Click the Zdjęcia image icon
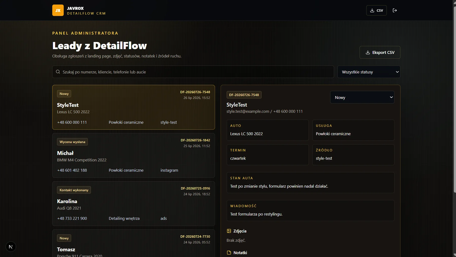The image size is (456, 257). [x=229, y=231]
